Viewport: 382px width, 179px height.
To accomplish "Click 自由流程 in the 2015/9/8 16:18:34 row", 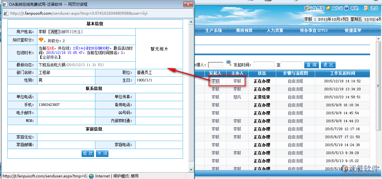I will tap(295, 105).
